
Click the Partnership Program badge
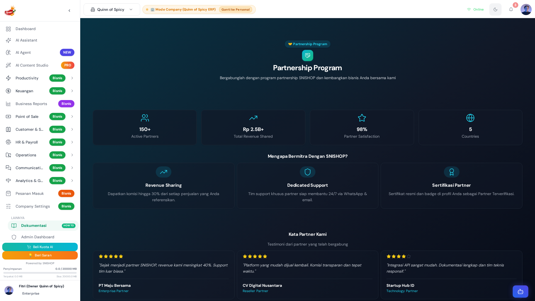(x=307, y=44)
